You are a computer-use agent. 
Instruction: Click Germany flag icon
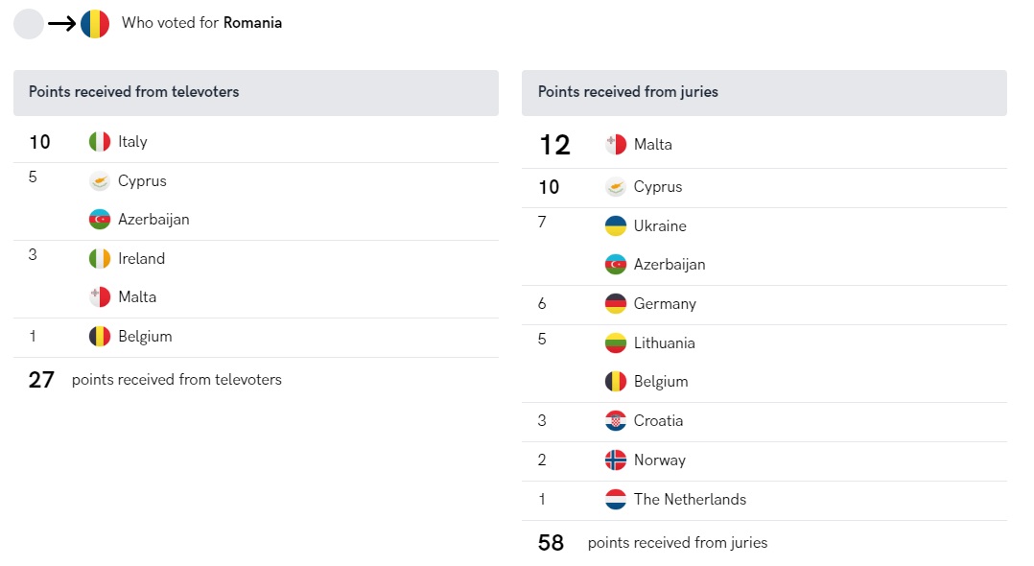coord(616,304)
